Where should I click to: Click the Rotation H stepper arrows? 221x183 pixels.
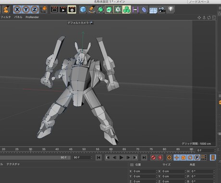click(x=214, y=171)
